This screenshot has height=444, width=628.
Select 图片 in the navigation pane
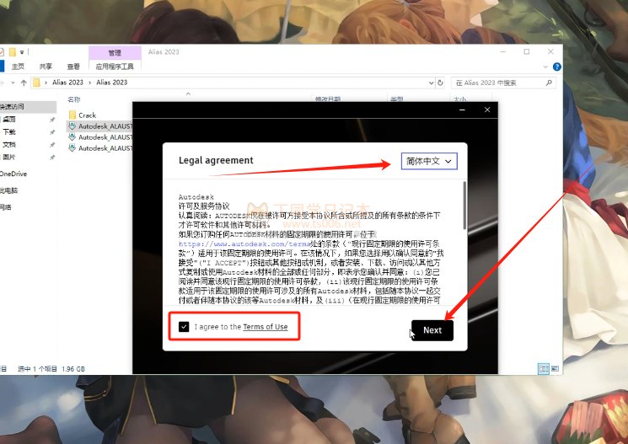[8, 157]
